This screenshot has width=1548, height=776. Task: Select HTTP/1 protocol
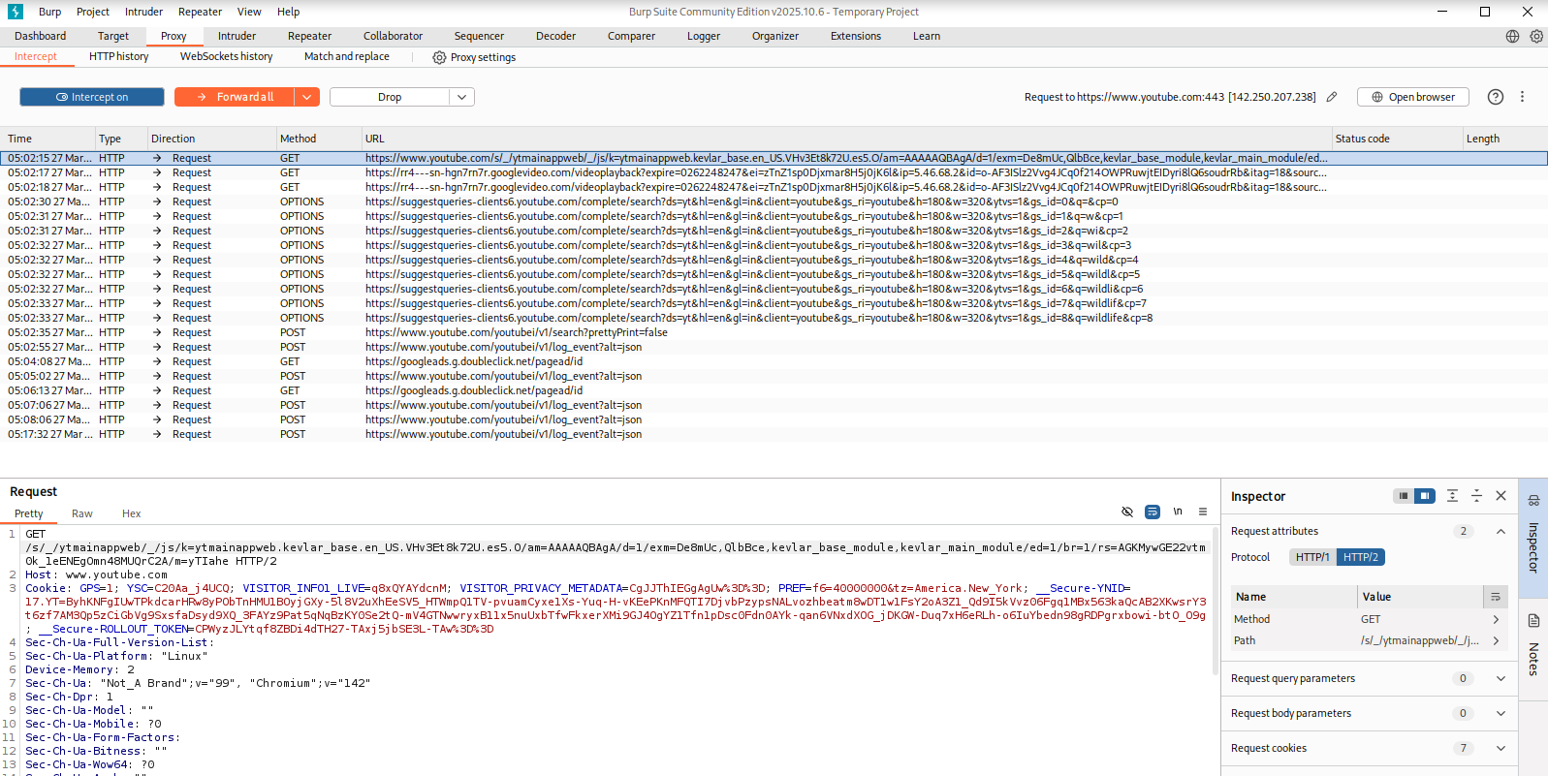tap(1312, 557)
